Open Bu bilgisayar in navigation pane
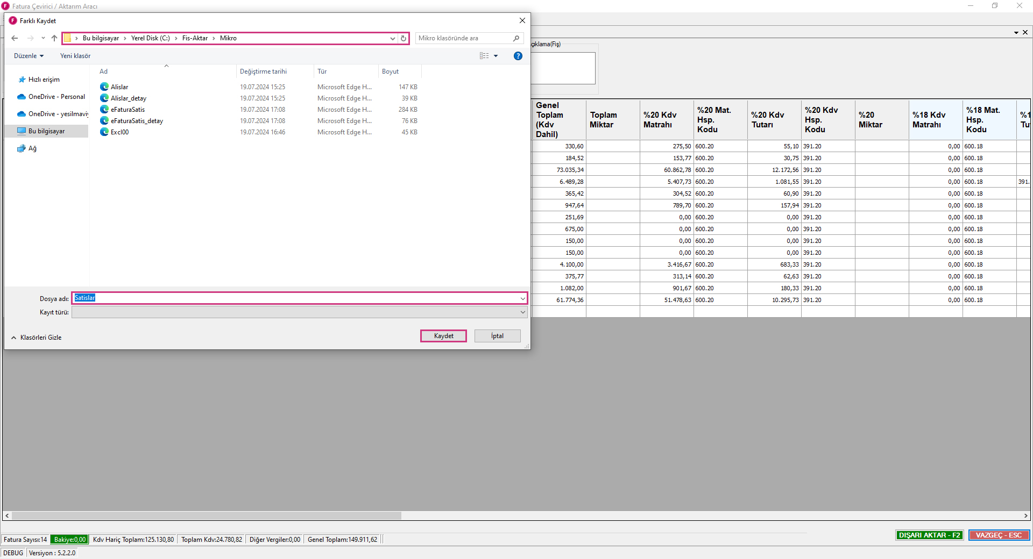The height and width of the screenshot is (559, 1033). pos(46,131)
